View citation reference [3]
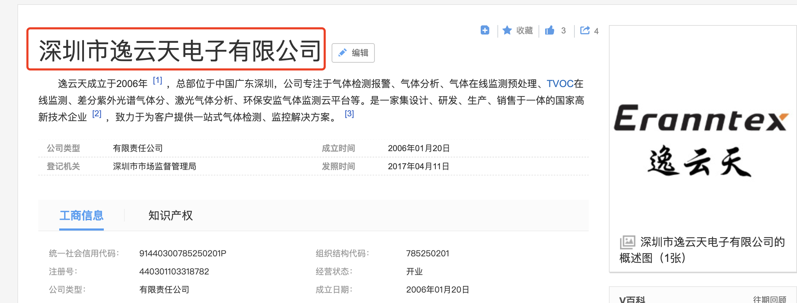This screenshot has width=797, height=303. pyautogui.click(x=349, y=114)
